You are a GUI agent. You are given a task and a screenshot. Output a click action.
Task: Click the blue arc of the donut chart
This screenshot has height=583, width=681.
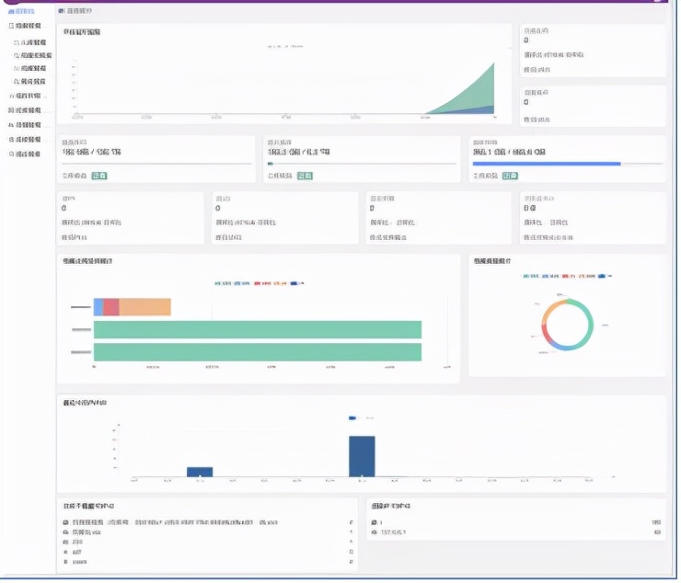coord(560,346)
